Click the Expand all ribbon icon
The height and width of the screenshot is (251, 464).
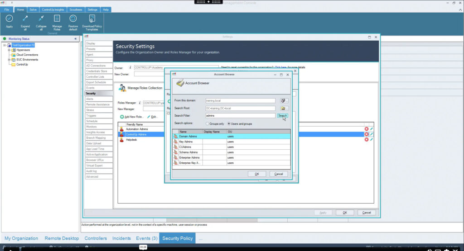tap(25, 19)
